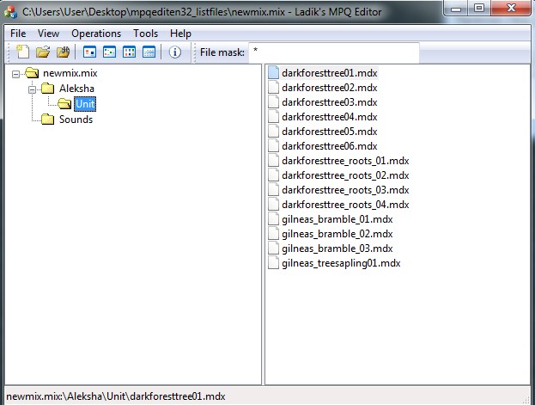The height and width of the screenshot is (405, 535).
Task: Select gilneas_treesapling01.mdx file name
Action: coord(341,263)
